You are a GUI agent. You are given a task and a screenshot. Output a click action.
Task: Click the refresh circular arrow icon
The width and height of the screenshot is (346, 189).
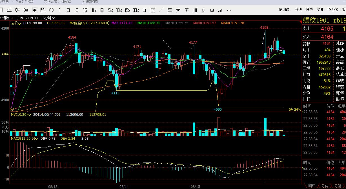click(51, 10)
